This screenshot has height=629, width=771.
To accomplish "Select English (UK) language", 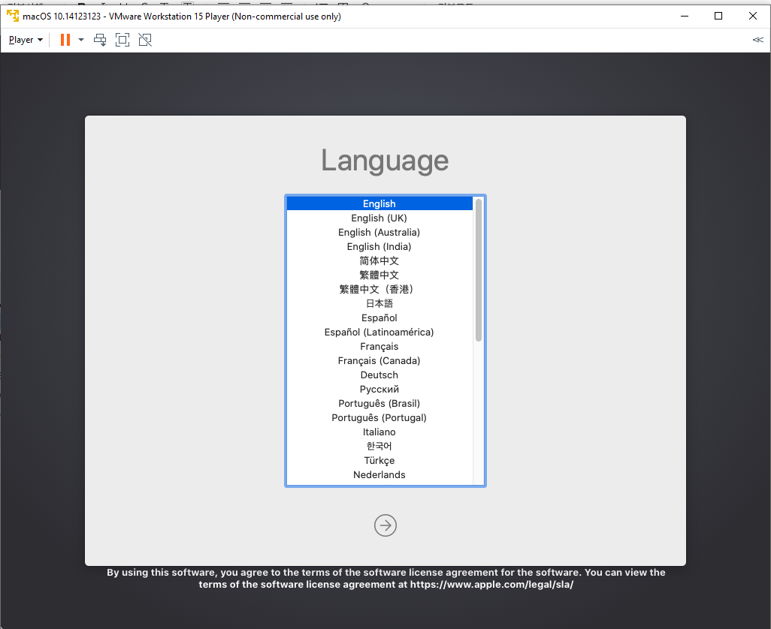I will pos(379,218).
